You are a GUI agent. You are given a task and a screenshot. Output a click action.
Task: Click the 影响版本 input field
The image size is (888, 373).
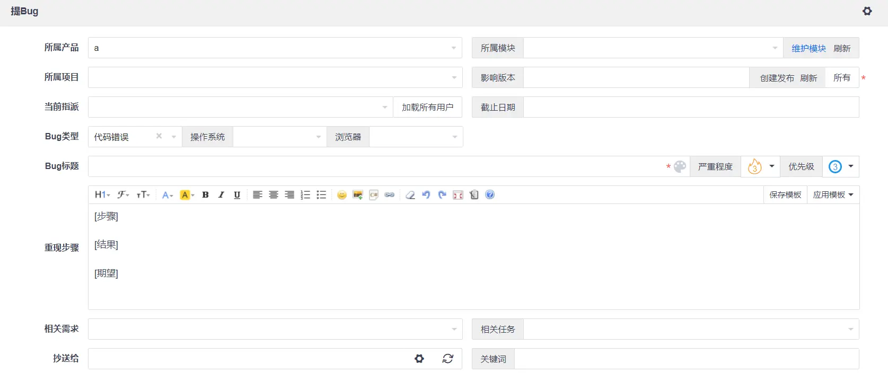tap(636, 77)
